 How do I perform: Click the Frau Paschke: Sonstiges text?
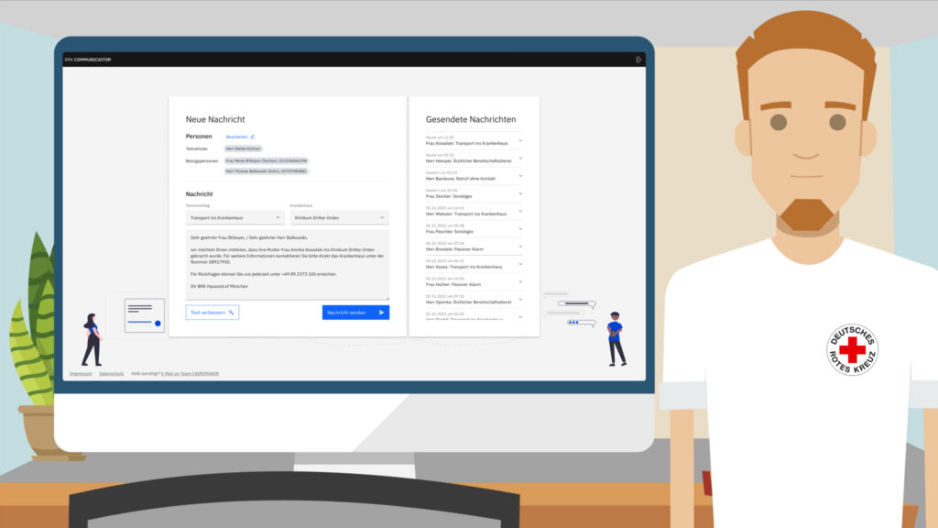coord(449,232)
